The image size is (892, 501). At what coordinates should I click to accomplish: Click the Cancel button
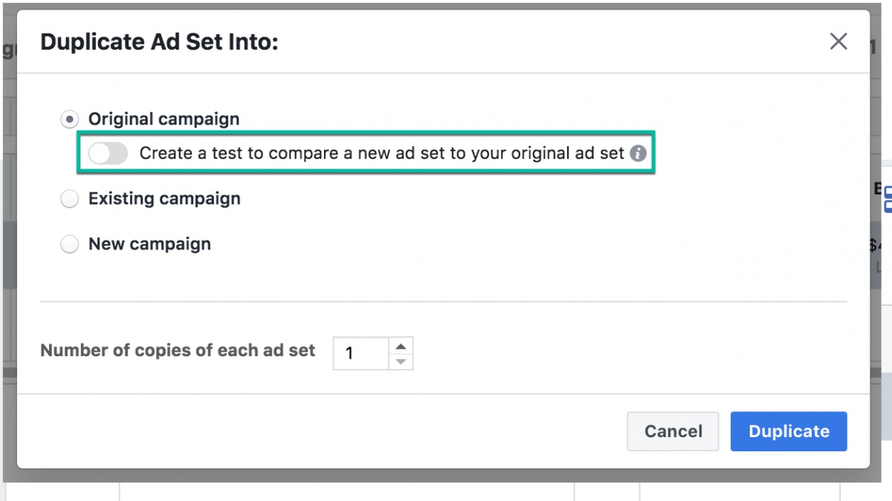click(x=673, y=431)
